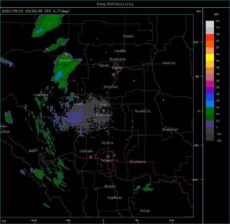Click the yellow diamond marker above Calgary
230x224 pixels.
click(x=108, y=157)
